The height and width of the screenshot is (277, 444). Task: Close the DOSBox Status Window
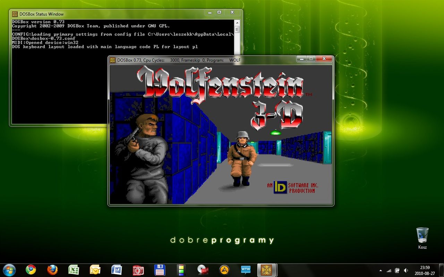[x=232, y=12]
